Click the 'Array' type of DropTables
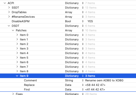 (x=69, y=12)
